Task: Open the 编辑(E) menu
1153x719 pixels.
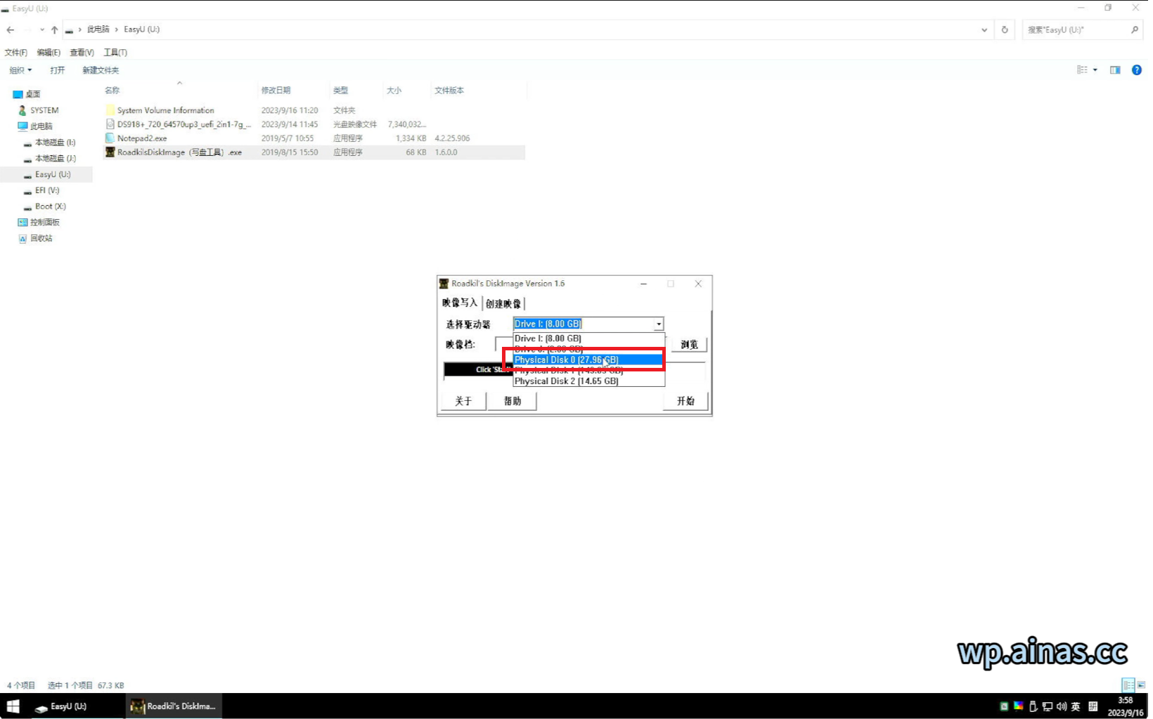Action: 49,53
